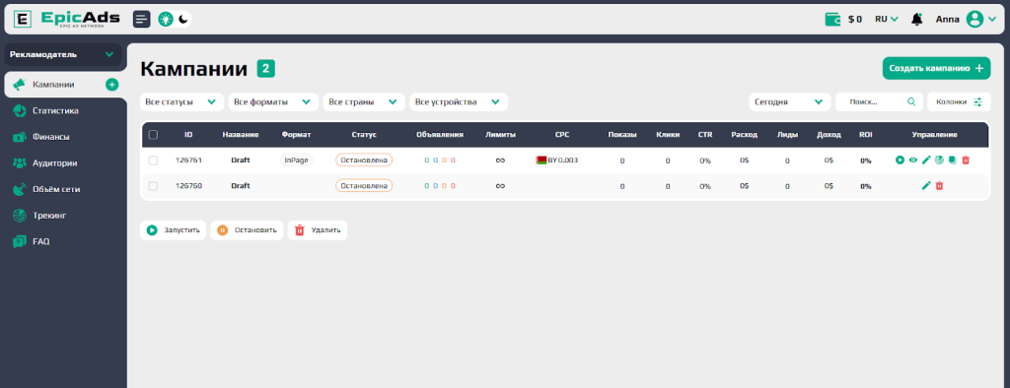Check the box for campaign 126761
The width and height of the screenshot is (1010, 388).
pyautogui.click(x=153, y=161)
